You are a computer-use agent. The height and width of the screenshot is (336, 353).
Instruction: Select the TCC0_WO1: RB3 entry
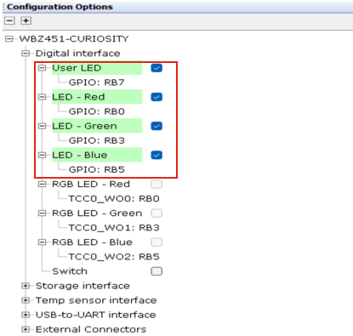114,228
